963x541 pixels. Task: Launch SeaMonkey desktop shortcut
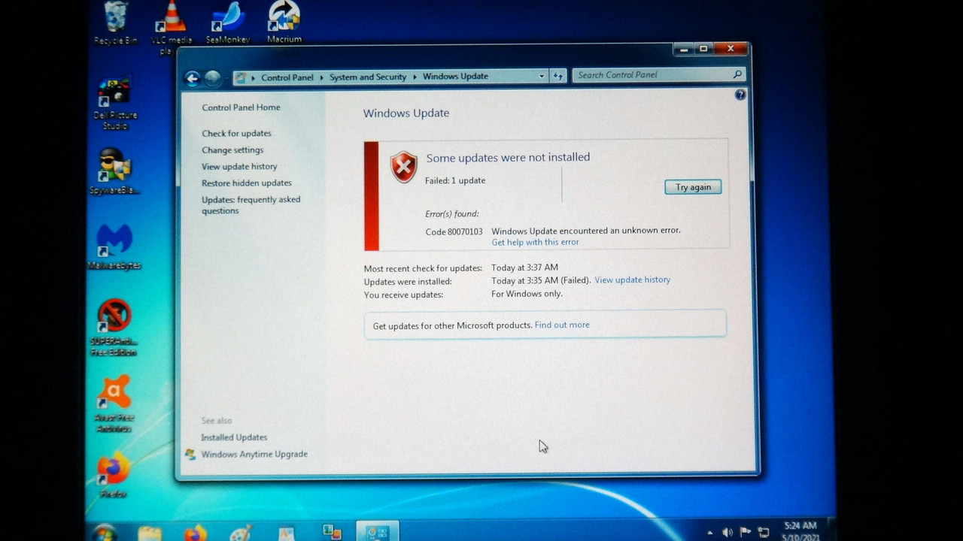coord(228,23)
